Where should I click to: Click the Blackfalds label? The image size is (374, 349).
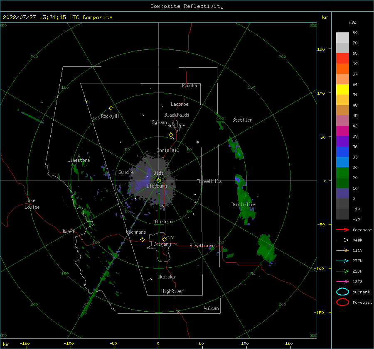177,115
